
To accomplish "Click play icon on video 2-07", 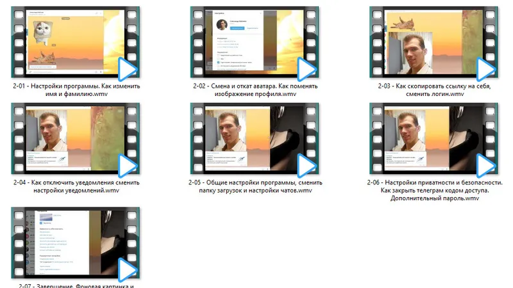I will tap(127, 269).
